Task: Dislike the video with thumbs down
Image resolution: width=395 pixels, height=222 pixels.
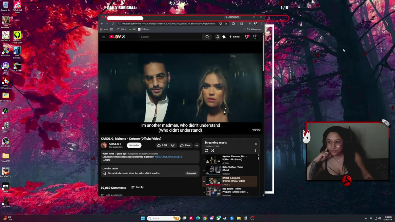Action: [x=173, y=145]
